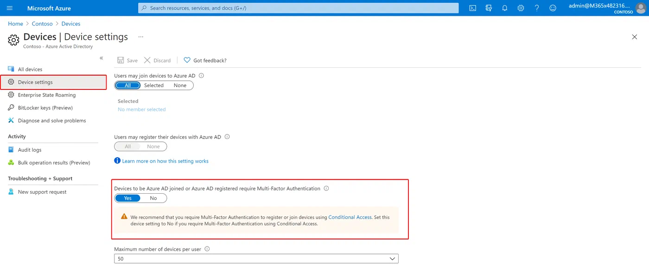Click Got feedback? text button
The height and width of the screenshot is (279, 649).
tap(210, 60)
